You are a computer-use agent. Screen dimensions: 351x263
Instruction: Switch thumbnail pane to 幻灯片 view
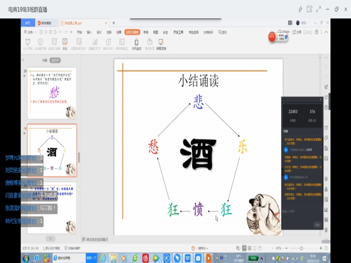pos(55,60)
